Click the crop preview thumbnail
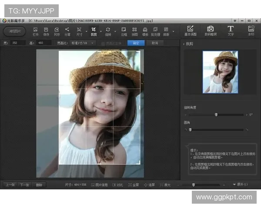 [220, 72]
